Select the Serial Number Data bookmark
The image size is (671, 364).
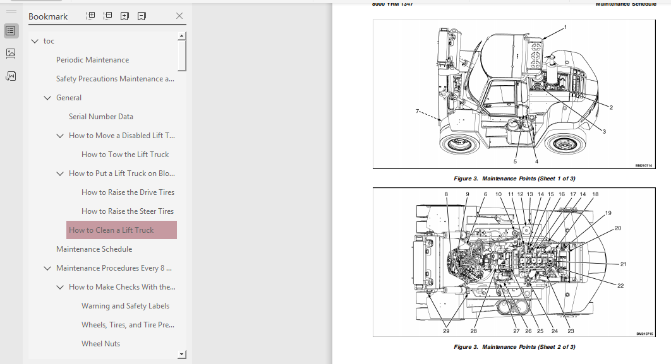(x=101, y=117)
